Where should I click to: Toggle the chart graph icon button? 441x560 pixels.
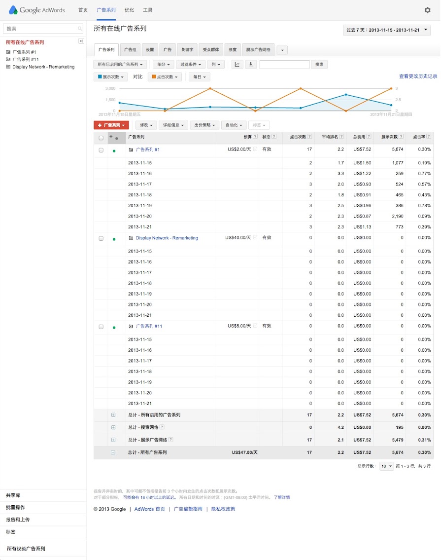(x=237, y=64)
